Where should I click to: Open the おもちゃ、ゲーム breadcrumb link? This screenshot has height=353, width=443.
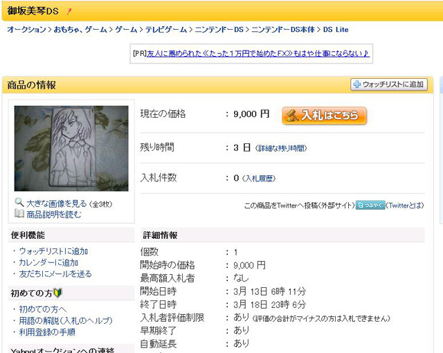pos(80,29)
